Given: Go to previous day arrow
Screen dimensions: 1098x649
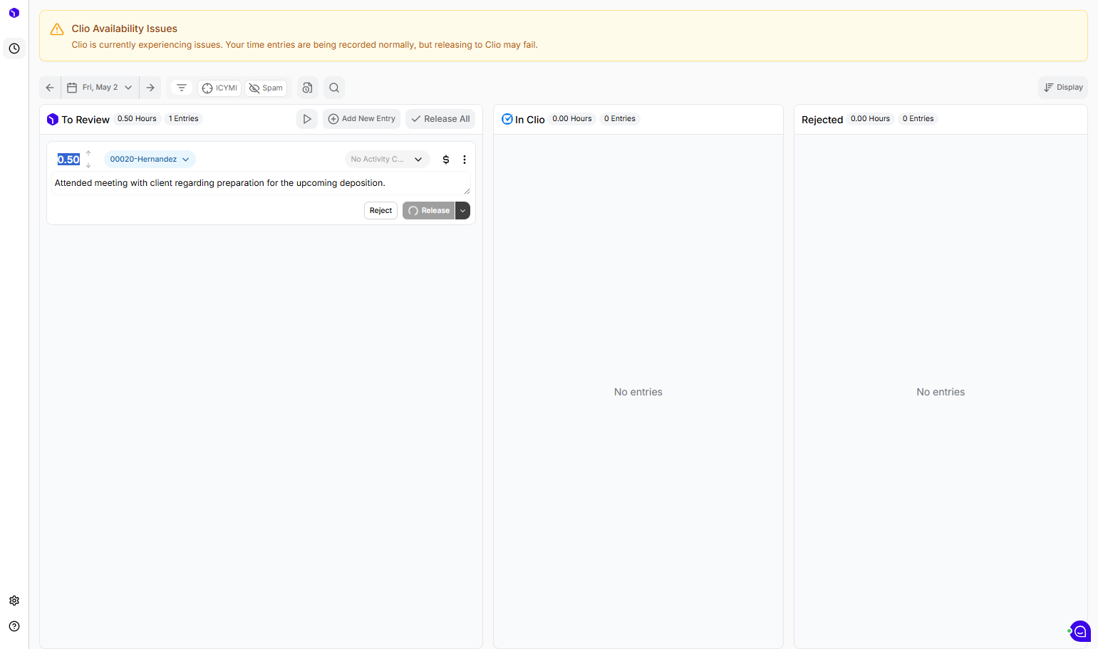Looking at the screenshot, I should point(50,88).
